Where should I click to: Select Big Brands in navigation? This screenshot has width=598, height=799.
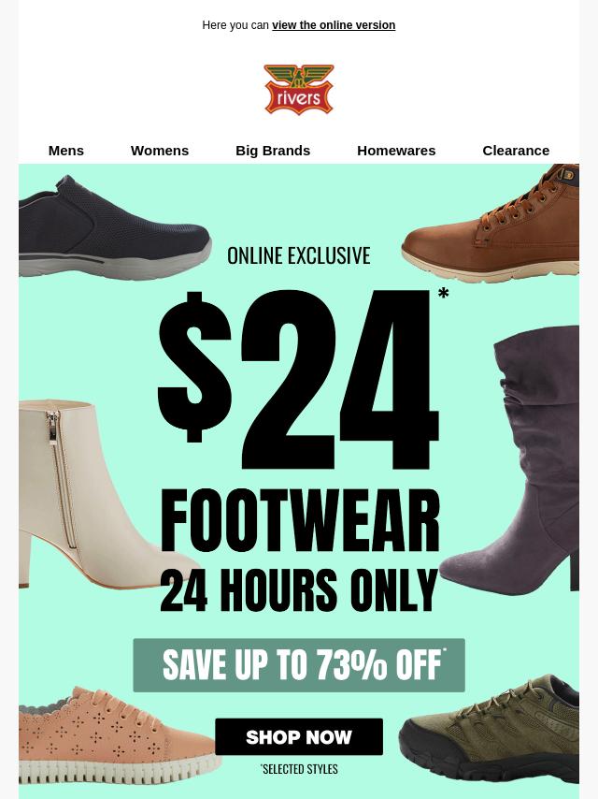pyautogui.click(x=273, y=151)
